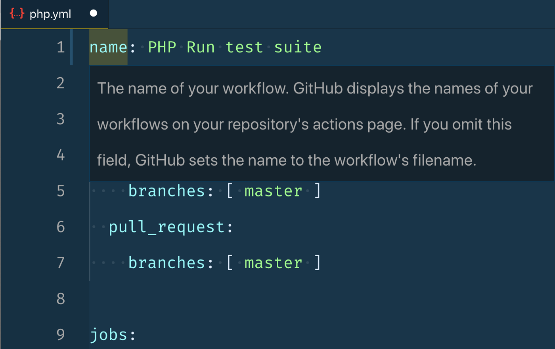Image resolution: width=555 pixels, height=349 pixels.
Task: Click 'branches' key on line 5
Action: pyautogui.click(x=166, y=191)
